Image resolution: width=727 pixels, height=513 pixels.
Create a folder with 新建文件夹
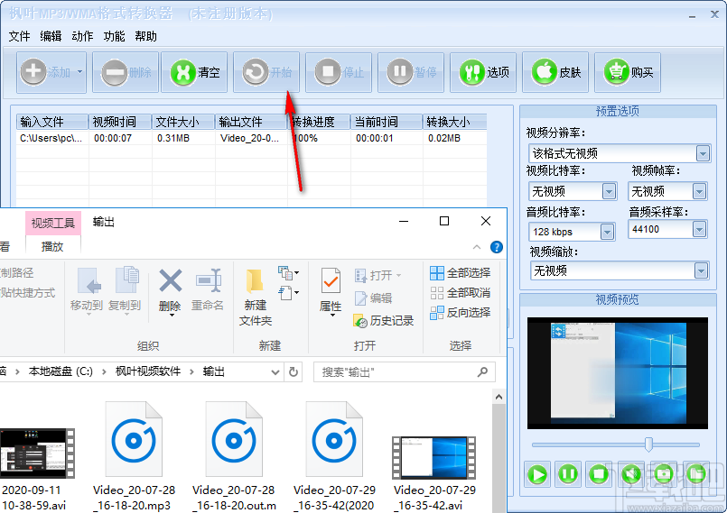255,298
